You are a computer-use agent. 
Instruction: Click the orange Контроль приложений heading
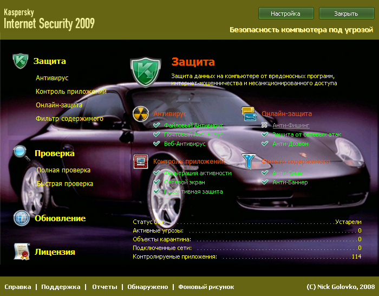189,162
